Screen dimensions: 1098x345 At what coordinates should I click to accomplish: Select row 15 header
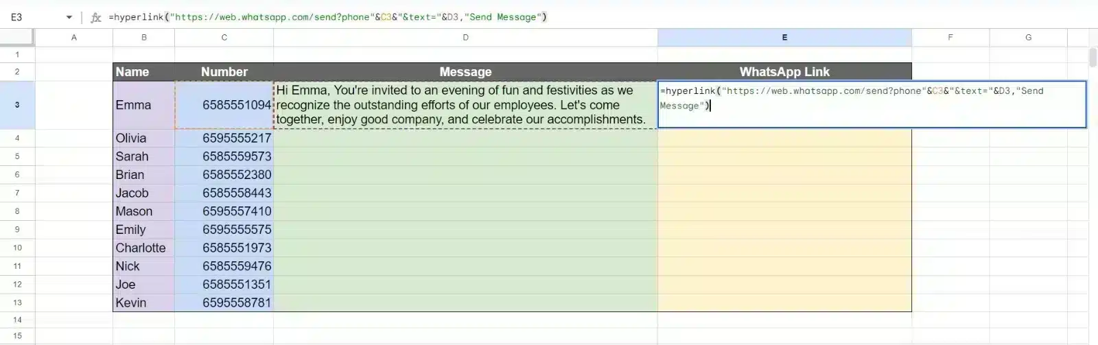point(17,336)
